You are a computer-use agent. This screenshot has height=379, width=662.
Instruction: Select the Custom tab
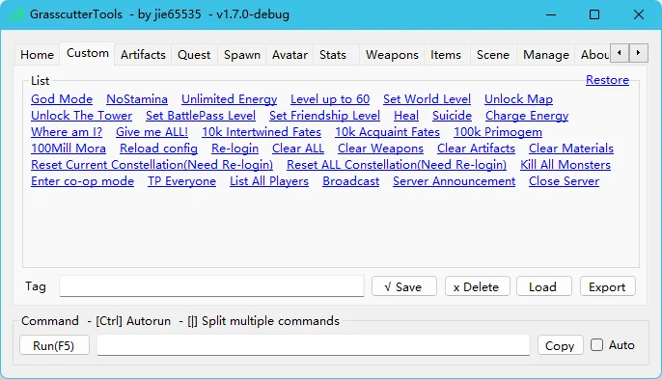88,54
